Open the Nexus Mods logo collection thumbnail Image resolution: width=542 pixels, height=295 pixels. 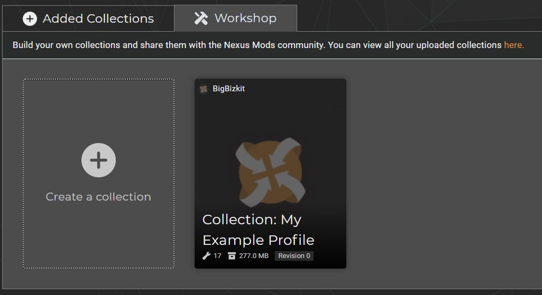270,172
